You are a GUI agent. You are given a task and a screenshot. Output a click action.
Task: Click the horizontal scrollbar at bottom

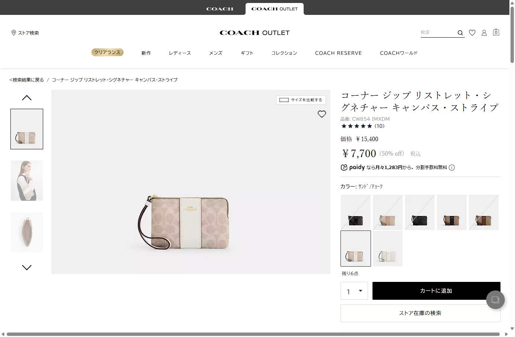click(x=253, y=334)
